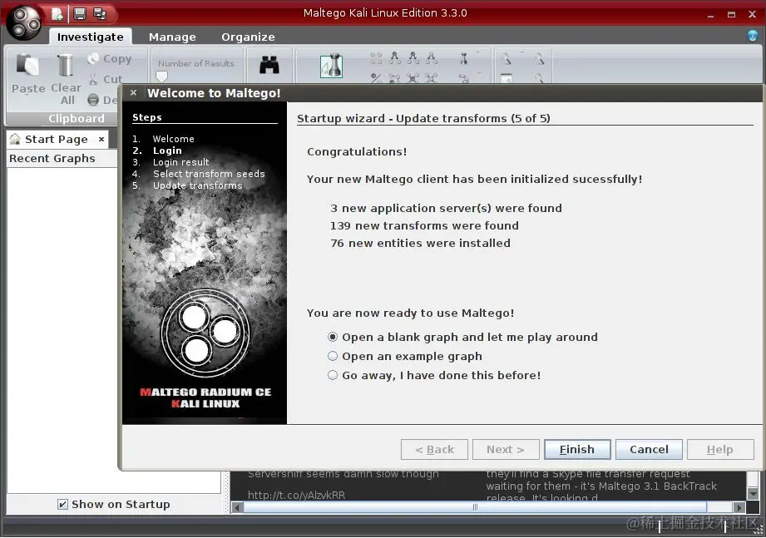Click the 'Login' step in Steps list

(x=167, y=151)
